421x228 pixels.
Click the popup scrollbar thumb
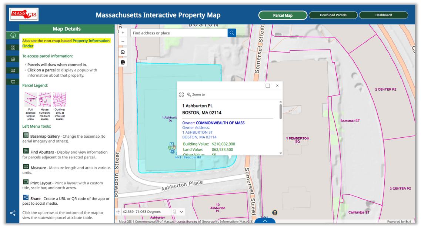(x=281, y=111)
